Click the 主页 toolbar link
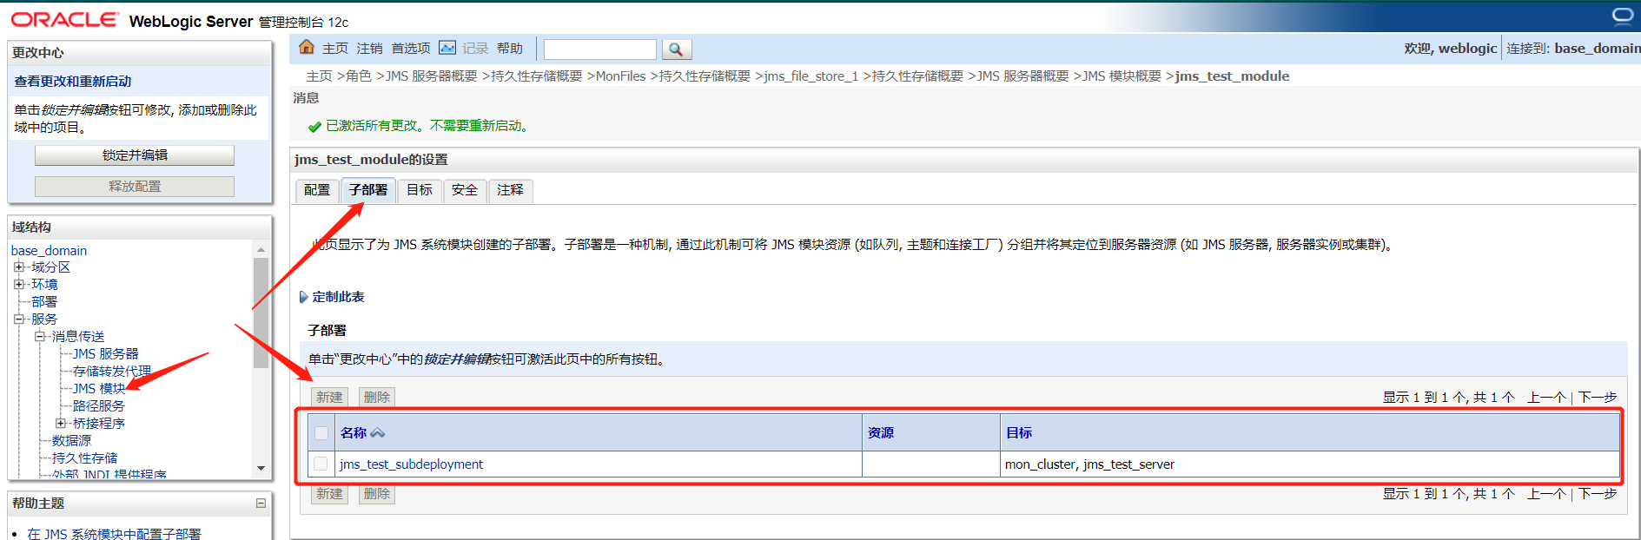The image size is (1641, 540). (x=335, y=49)
